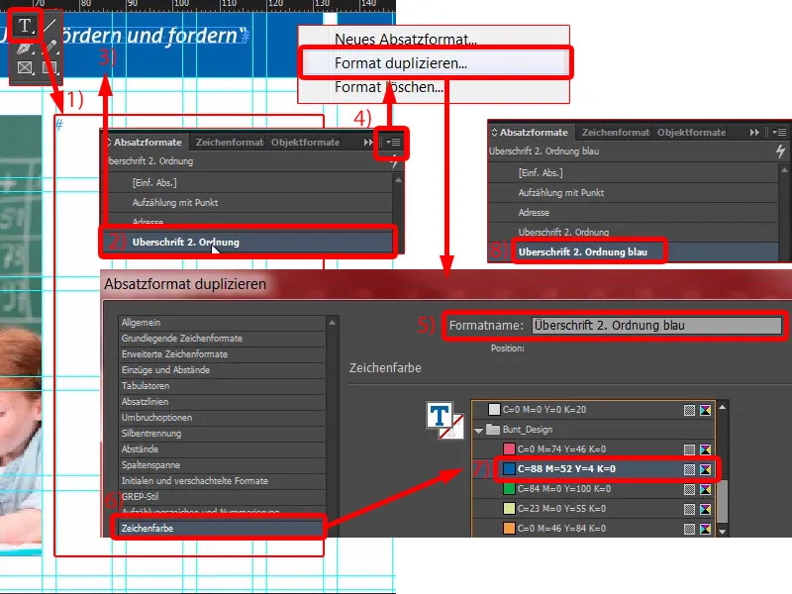Choose Neues Absatzformat from the panel menu
Viewport: 792px width, 594px height.
406,39
